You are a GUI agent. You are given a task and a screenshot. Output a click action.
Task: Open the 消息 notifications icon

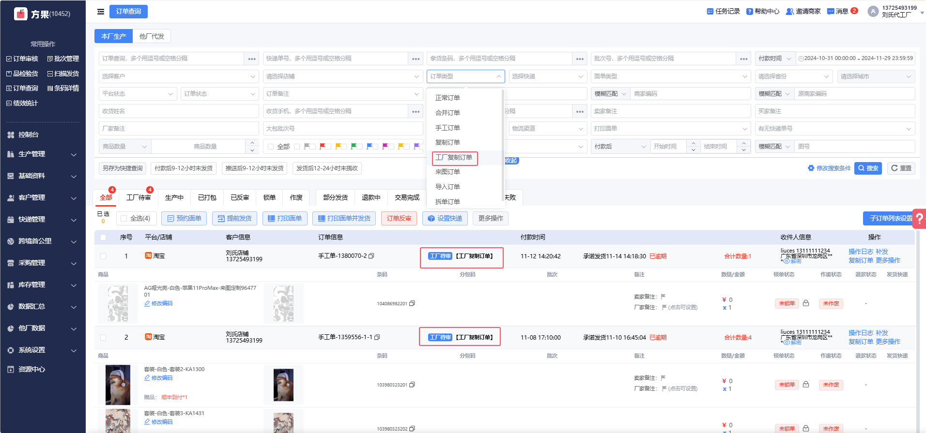click(x=831, y=11)
